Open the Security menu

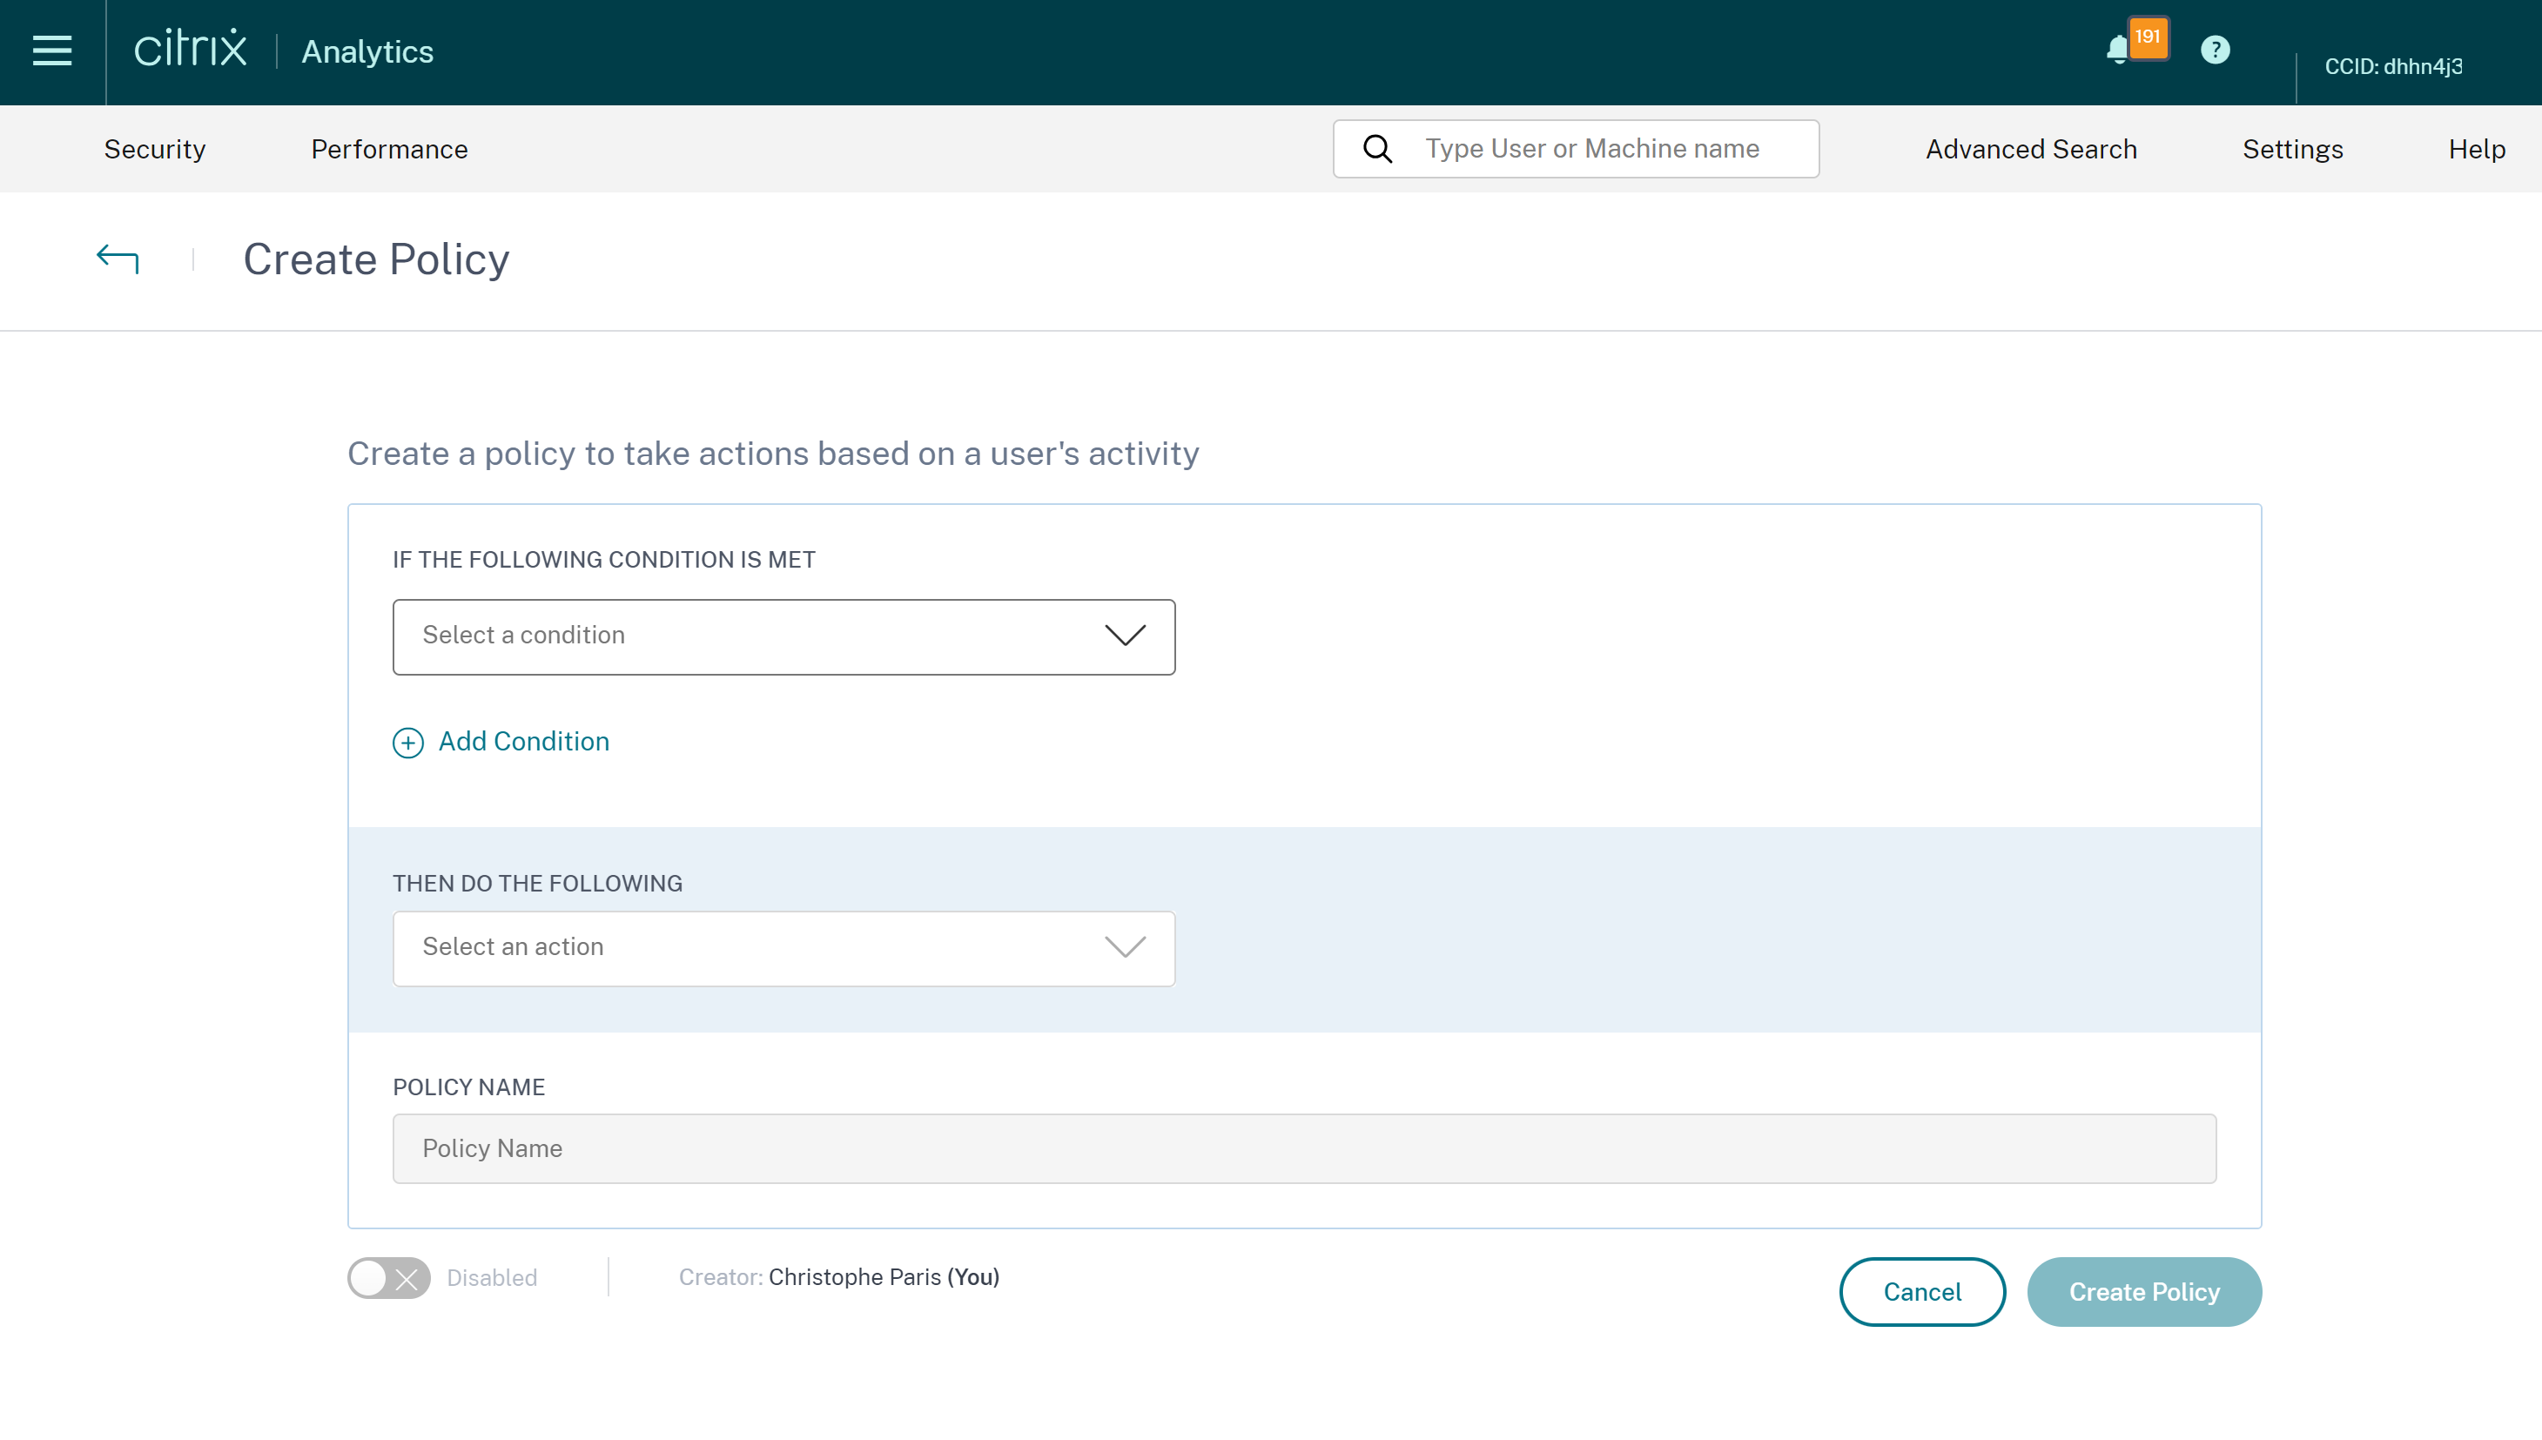154,150
